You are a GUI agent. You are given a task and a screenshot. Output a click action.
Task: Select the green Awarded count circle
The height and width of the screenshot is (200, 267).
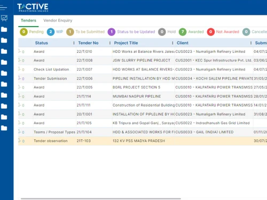pyautogui.click(x=183, y=32)
